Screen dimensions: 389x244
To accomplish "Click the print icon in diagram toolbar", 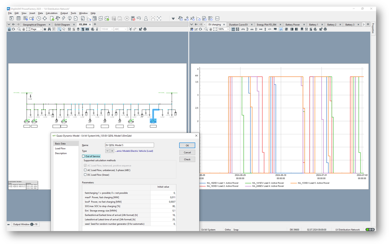I will (x=145, y=29).
